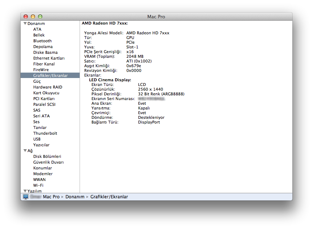The height and width of the screenshot is (229, 313).
Task: Select Yazıcılar entry
Action: [41, 145]
